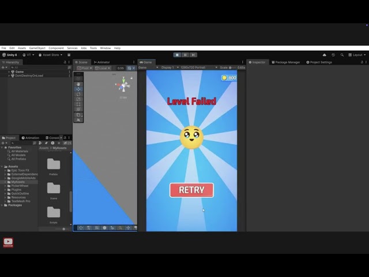Click the sphere icon in Scene bottom overlay
The width and height of the screenshot is (369, 277).
[104, 228]
